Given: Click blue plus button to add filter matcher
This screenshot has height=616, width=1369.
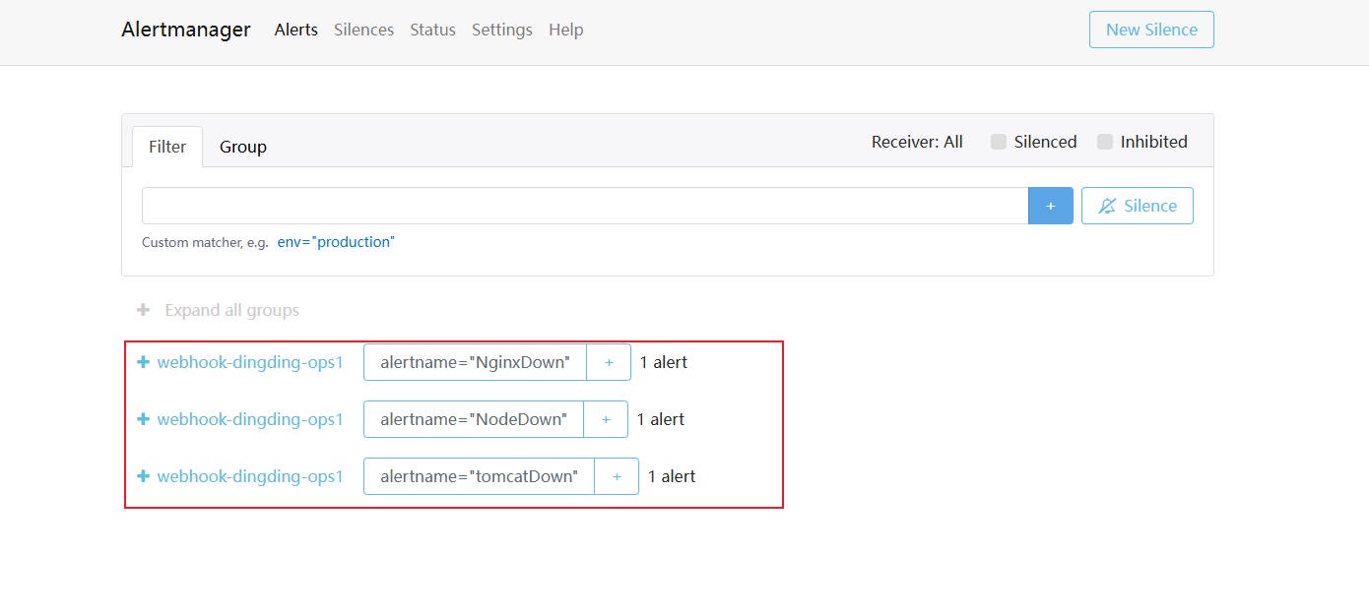Looking at the screenshot, I should (1050, 206).
